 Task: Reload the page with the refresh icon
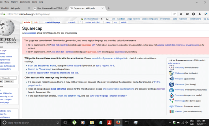coord(174,14)
